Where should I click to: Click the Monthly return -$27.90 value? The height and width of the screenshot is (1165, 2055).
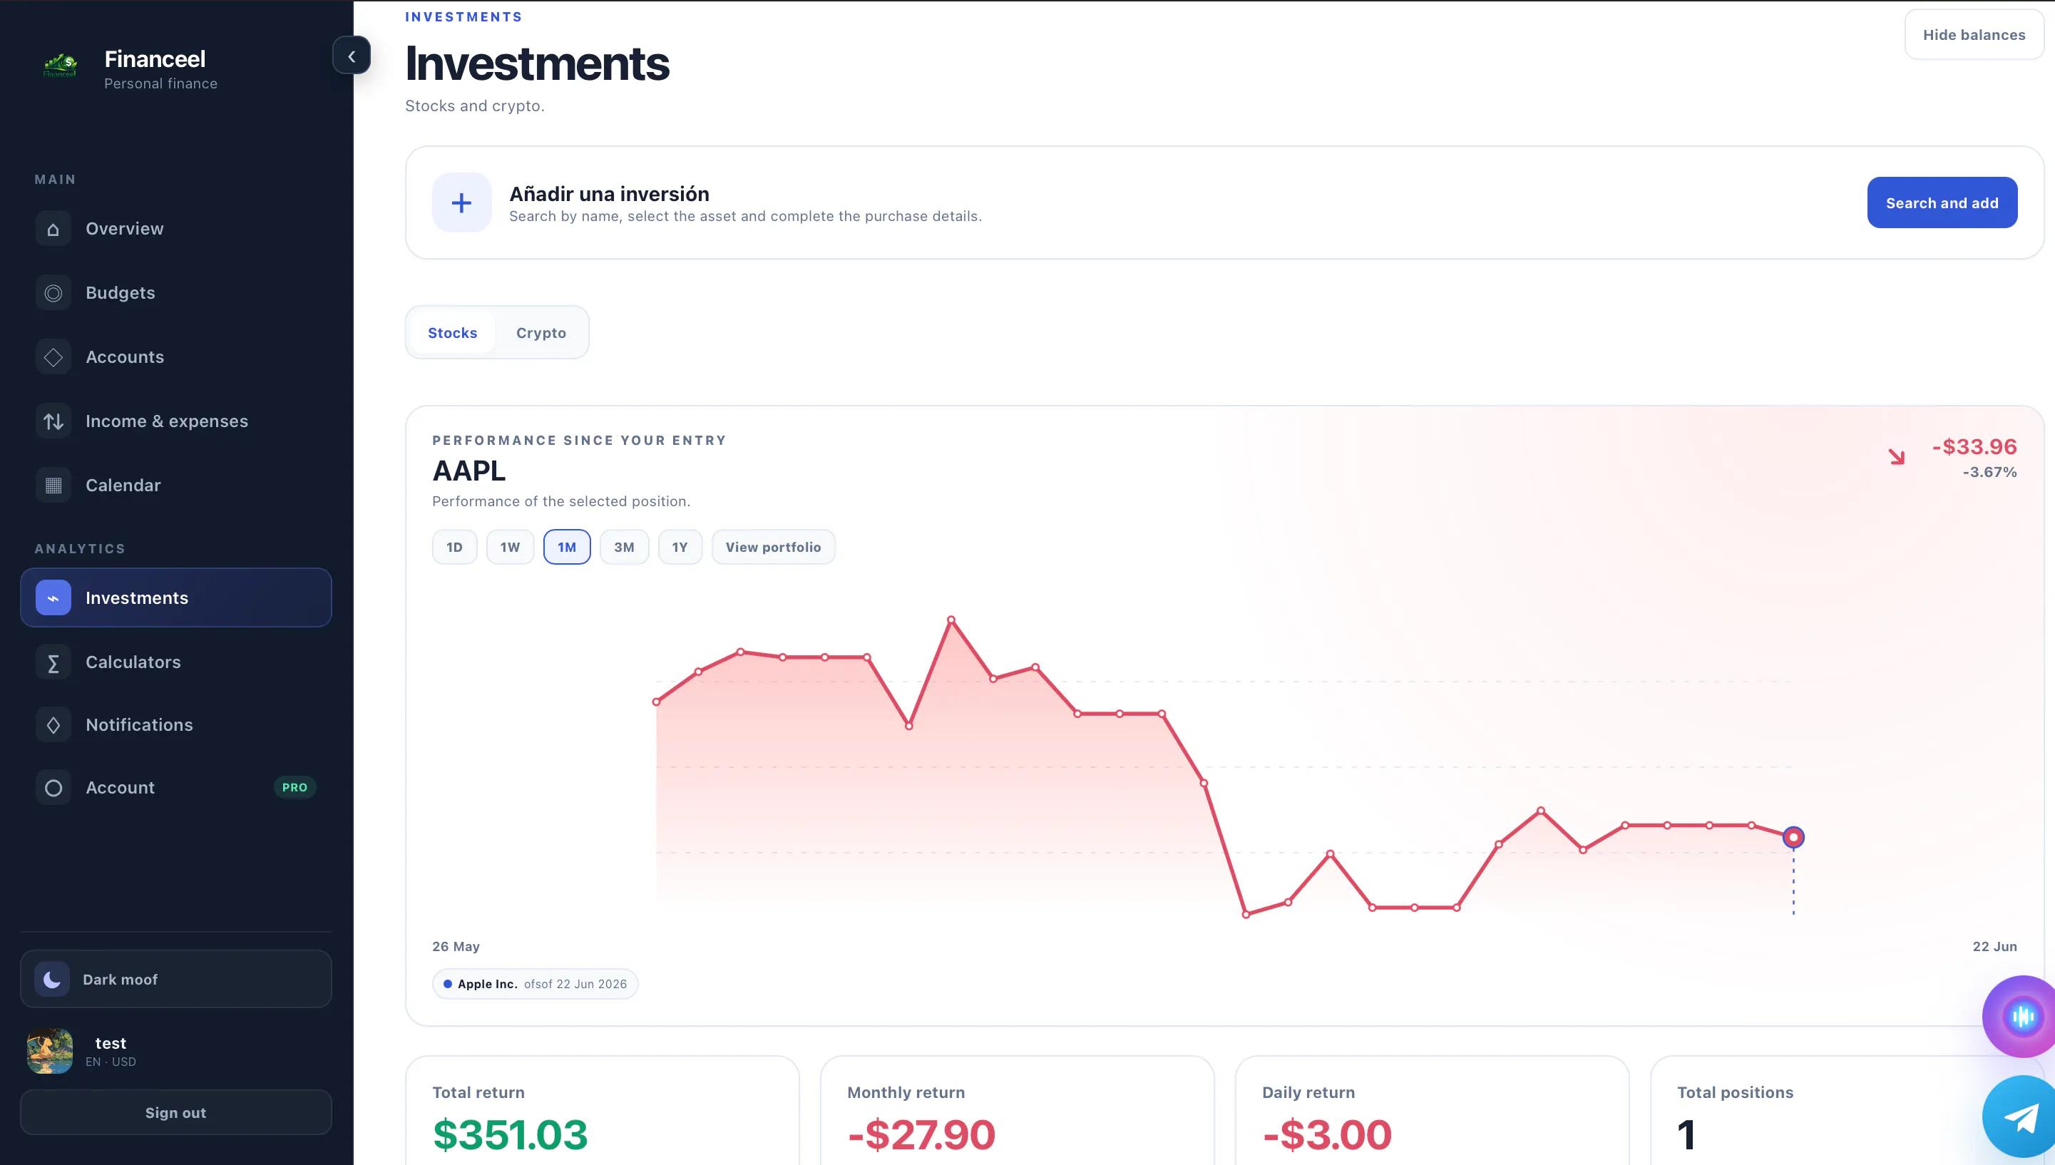921,1134
